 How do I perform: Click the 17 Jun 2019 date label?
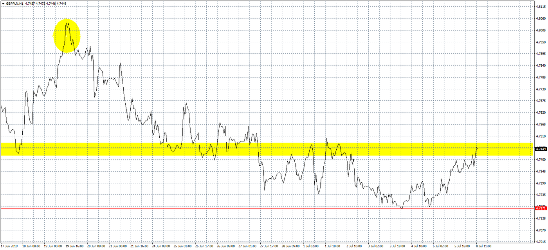pyautogui.click(x=9, y=247)
